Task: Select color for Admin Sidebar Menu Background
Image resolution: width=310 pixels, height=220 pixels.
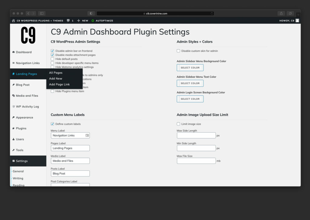Action: (x=190, y=68)
